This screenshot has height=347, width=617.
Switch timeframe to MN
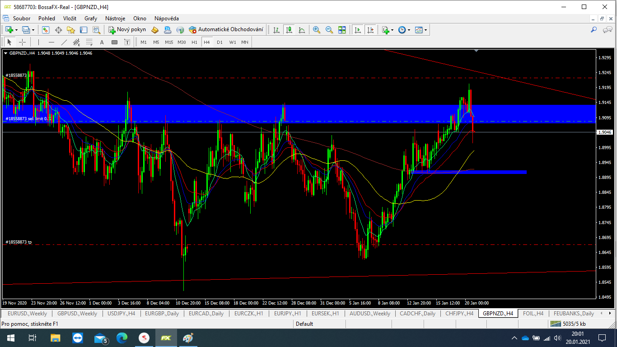tap(245, 42)
